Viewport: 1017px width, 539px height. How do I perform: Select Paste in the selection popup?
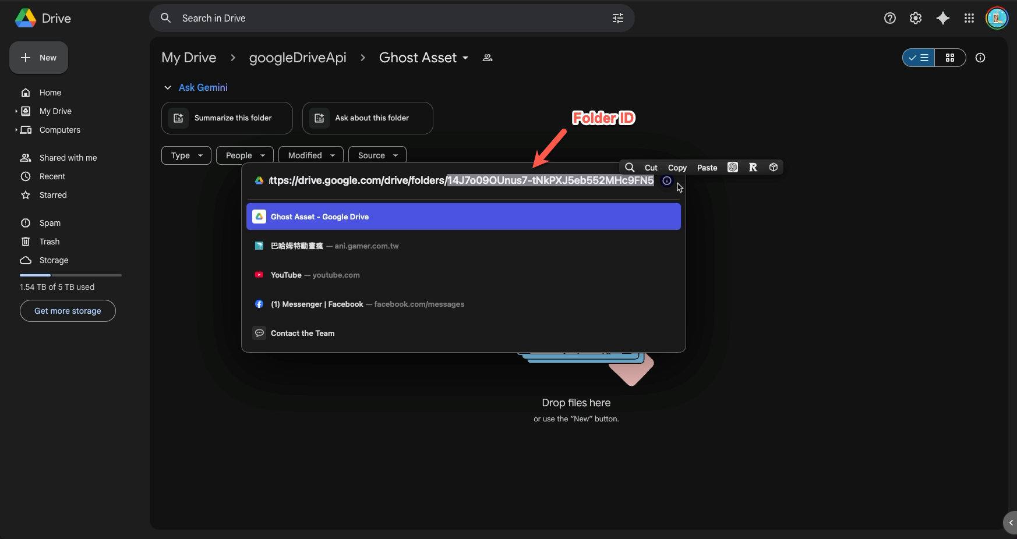point(707,168)
